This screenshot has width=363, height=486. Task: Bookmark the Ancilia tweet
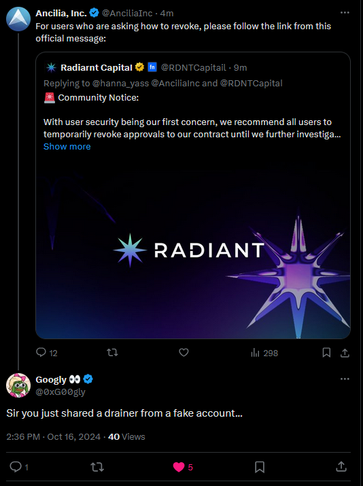[326, 352]
